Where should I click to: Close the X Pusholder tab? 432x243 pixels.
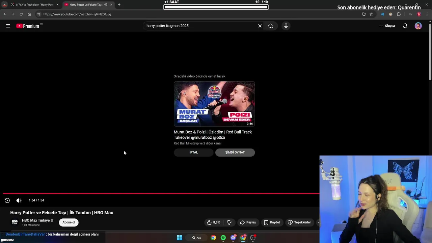pos(57,5)
